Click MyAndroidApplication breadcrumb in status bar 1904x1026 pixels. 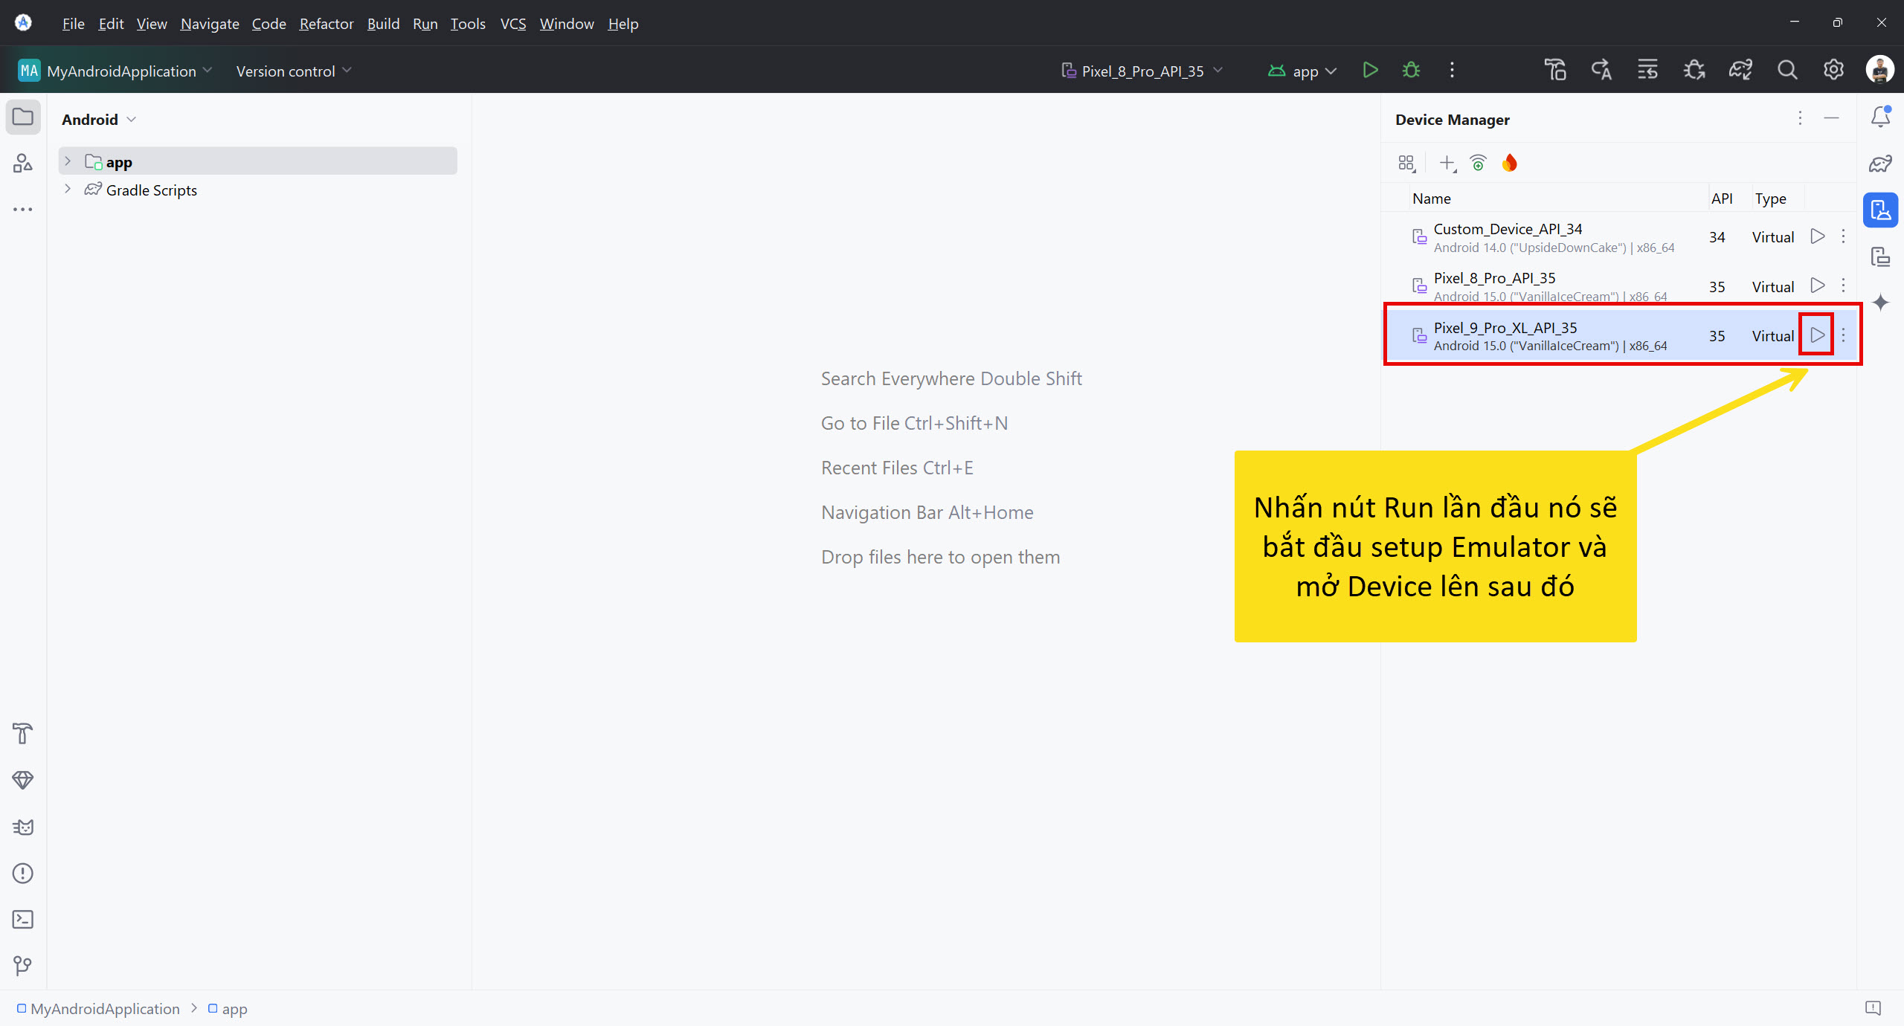[98, 1009]
